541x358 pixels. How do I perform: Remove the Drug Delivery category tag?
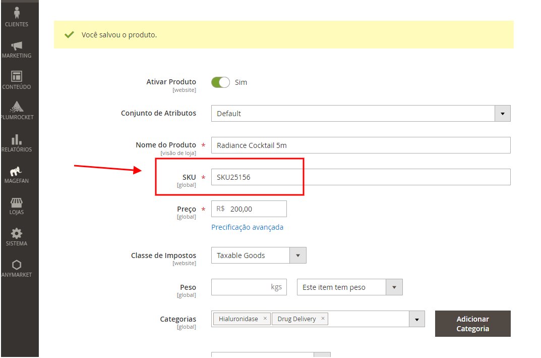323,319
